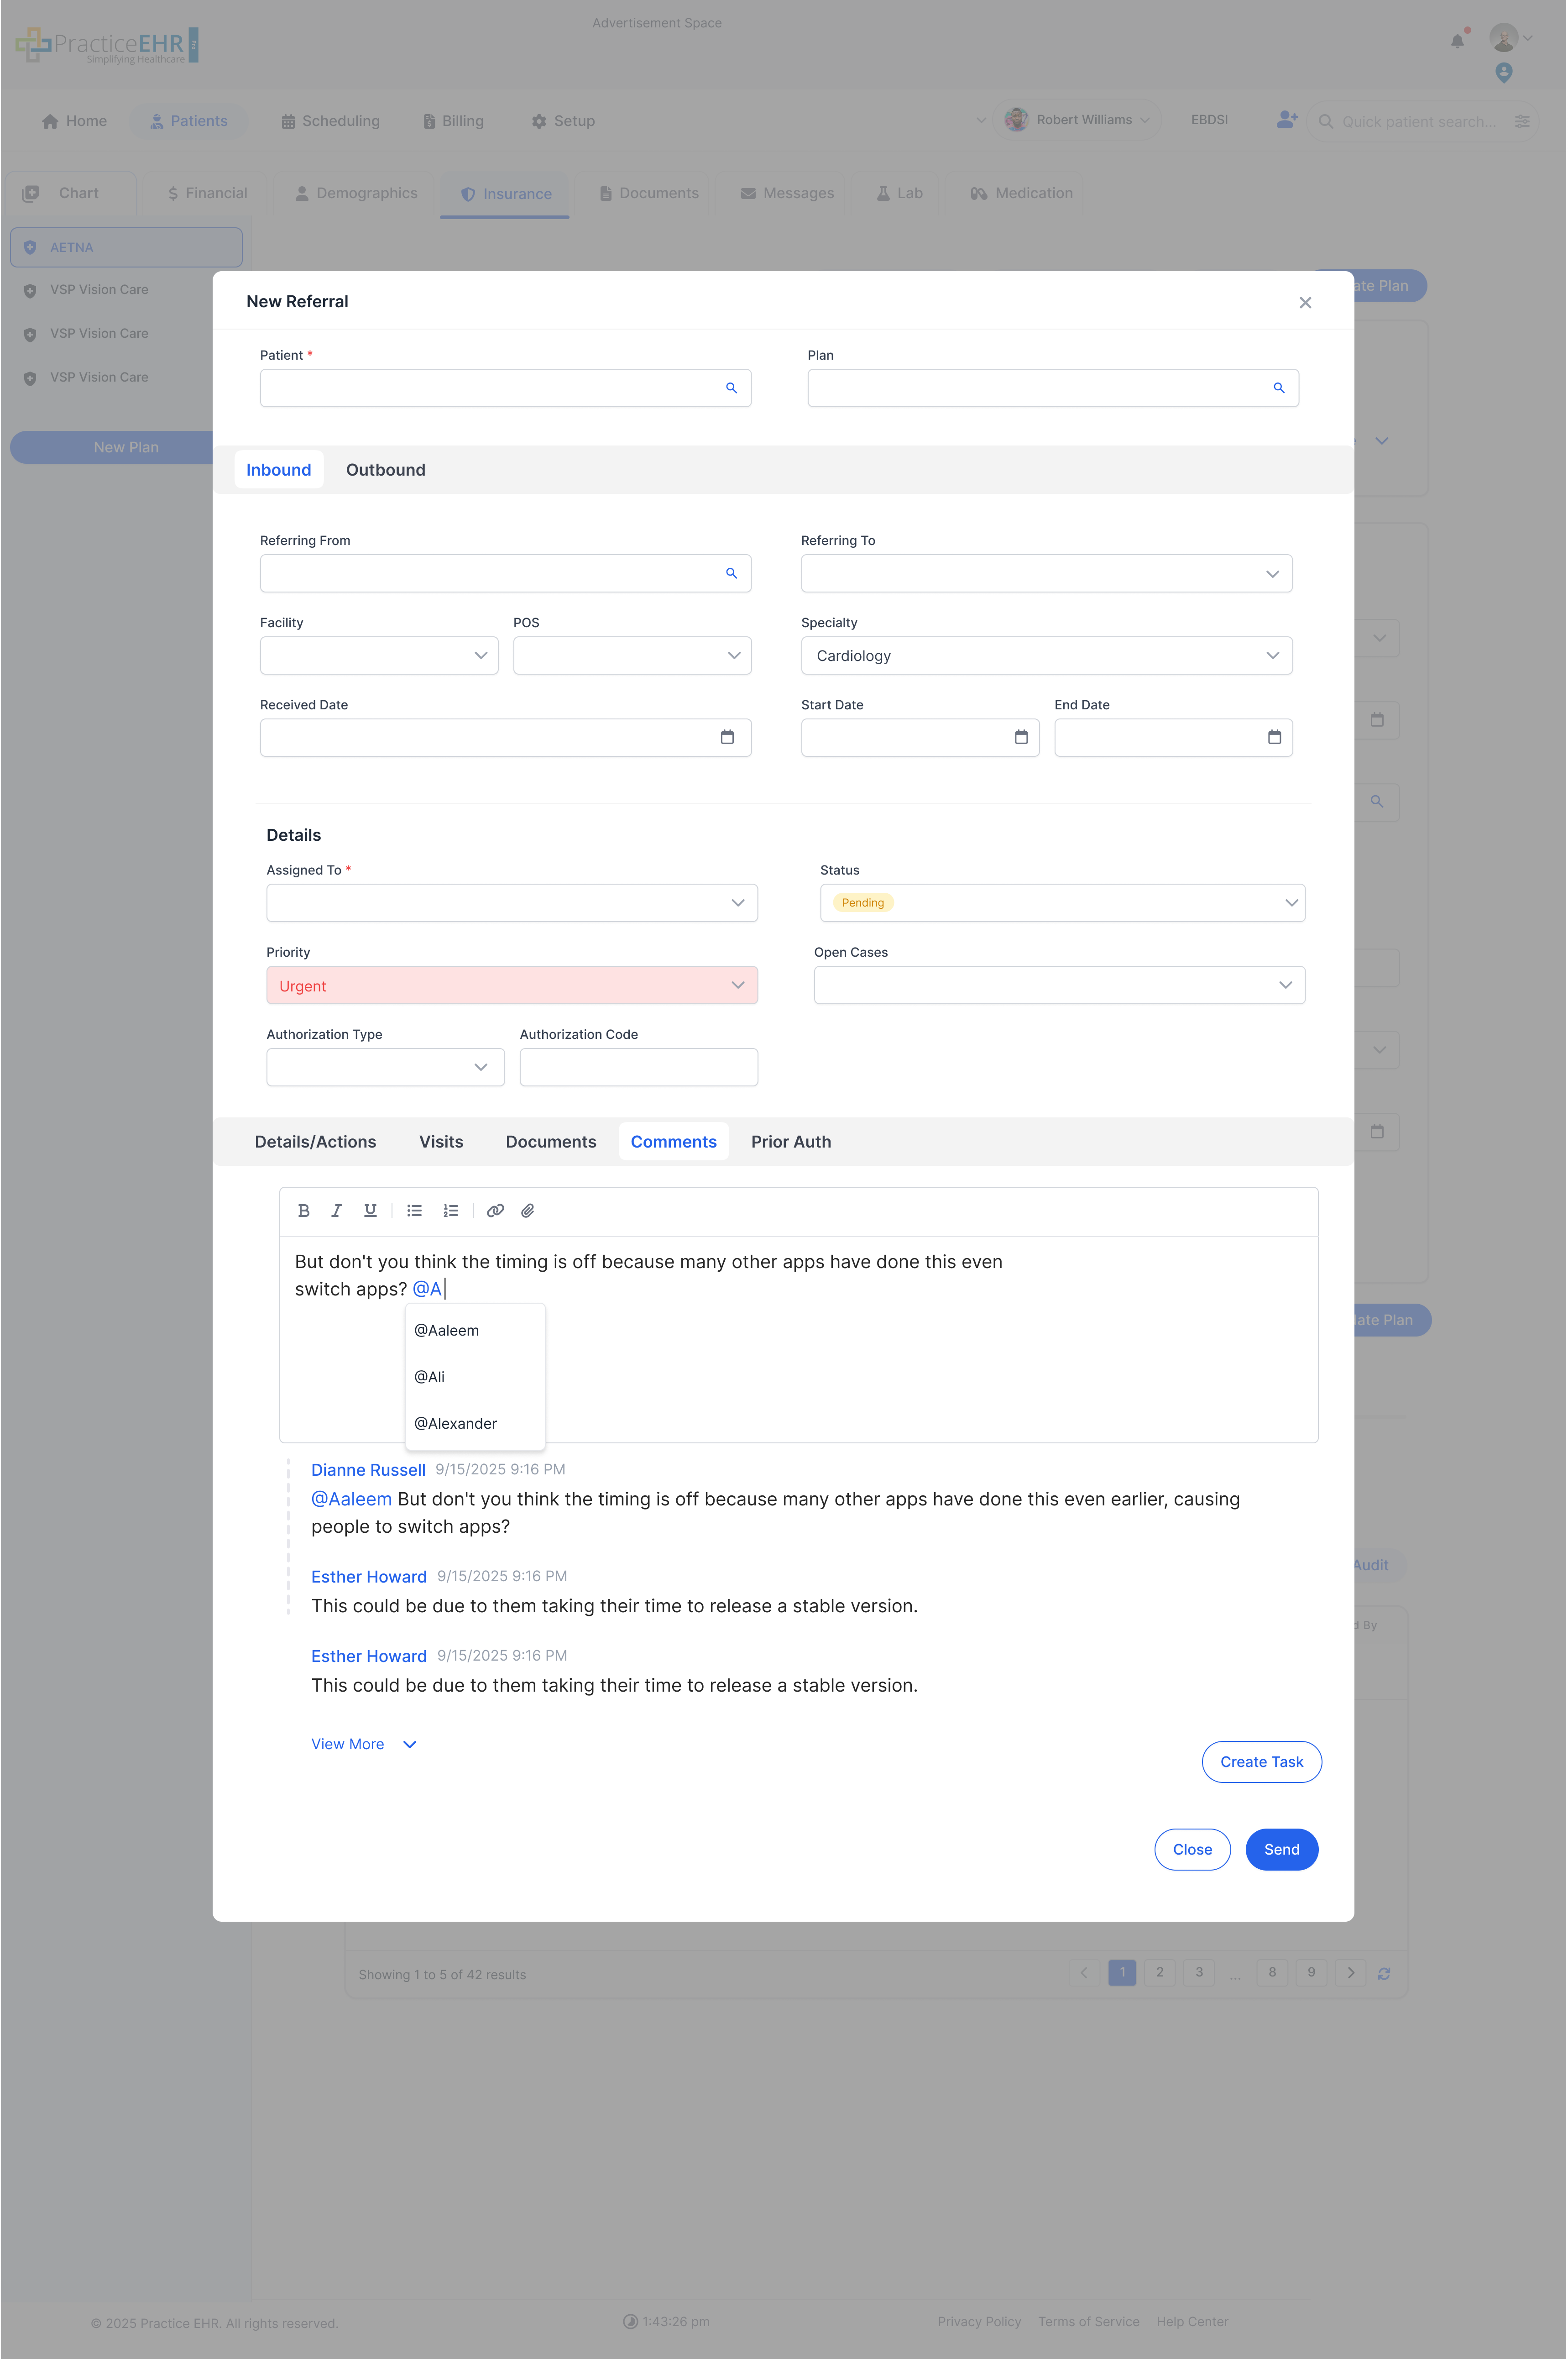
Task: Open the Priority dropdown showing Urgent
Action: (x=738, y=985)
